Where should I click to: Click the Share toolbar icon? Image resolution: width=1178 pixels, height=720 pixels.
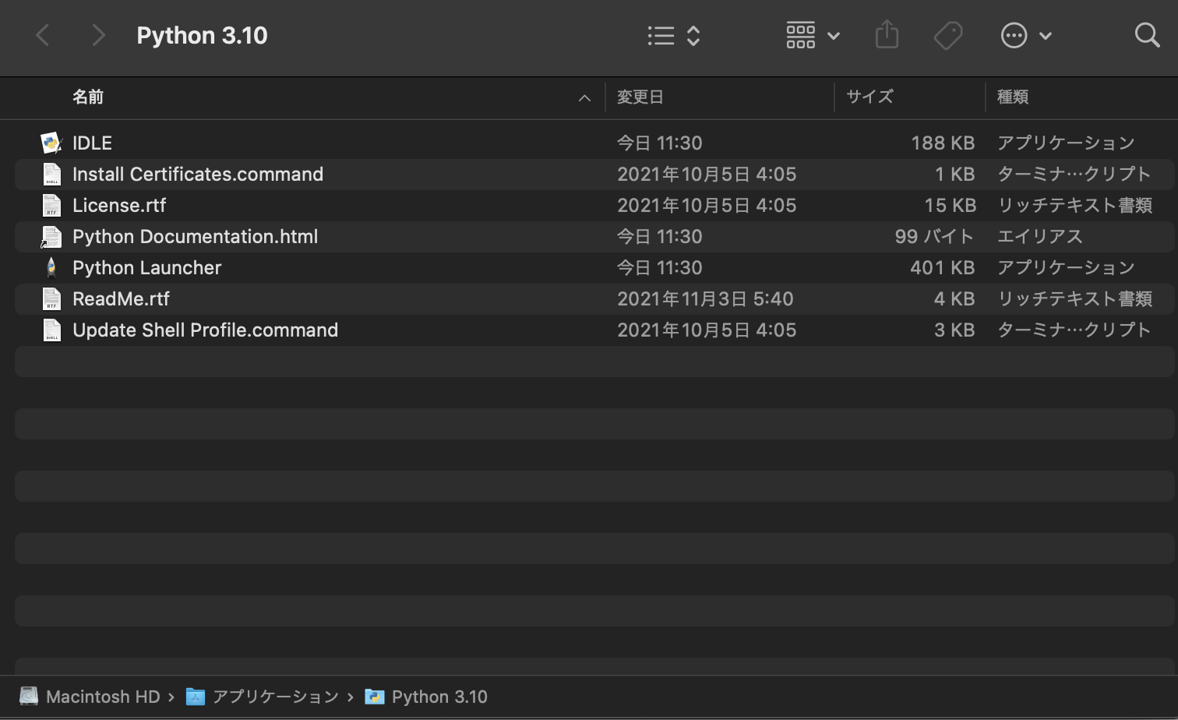887,35
